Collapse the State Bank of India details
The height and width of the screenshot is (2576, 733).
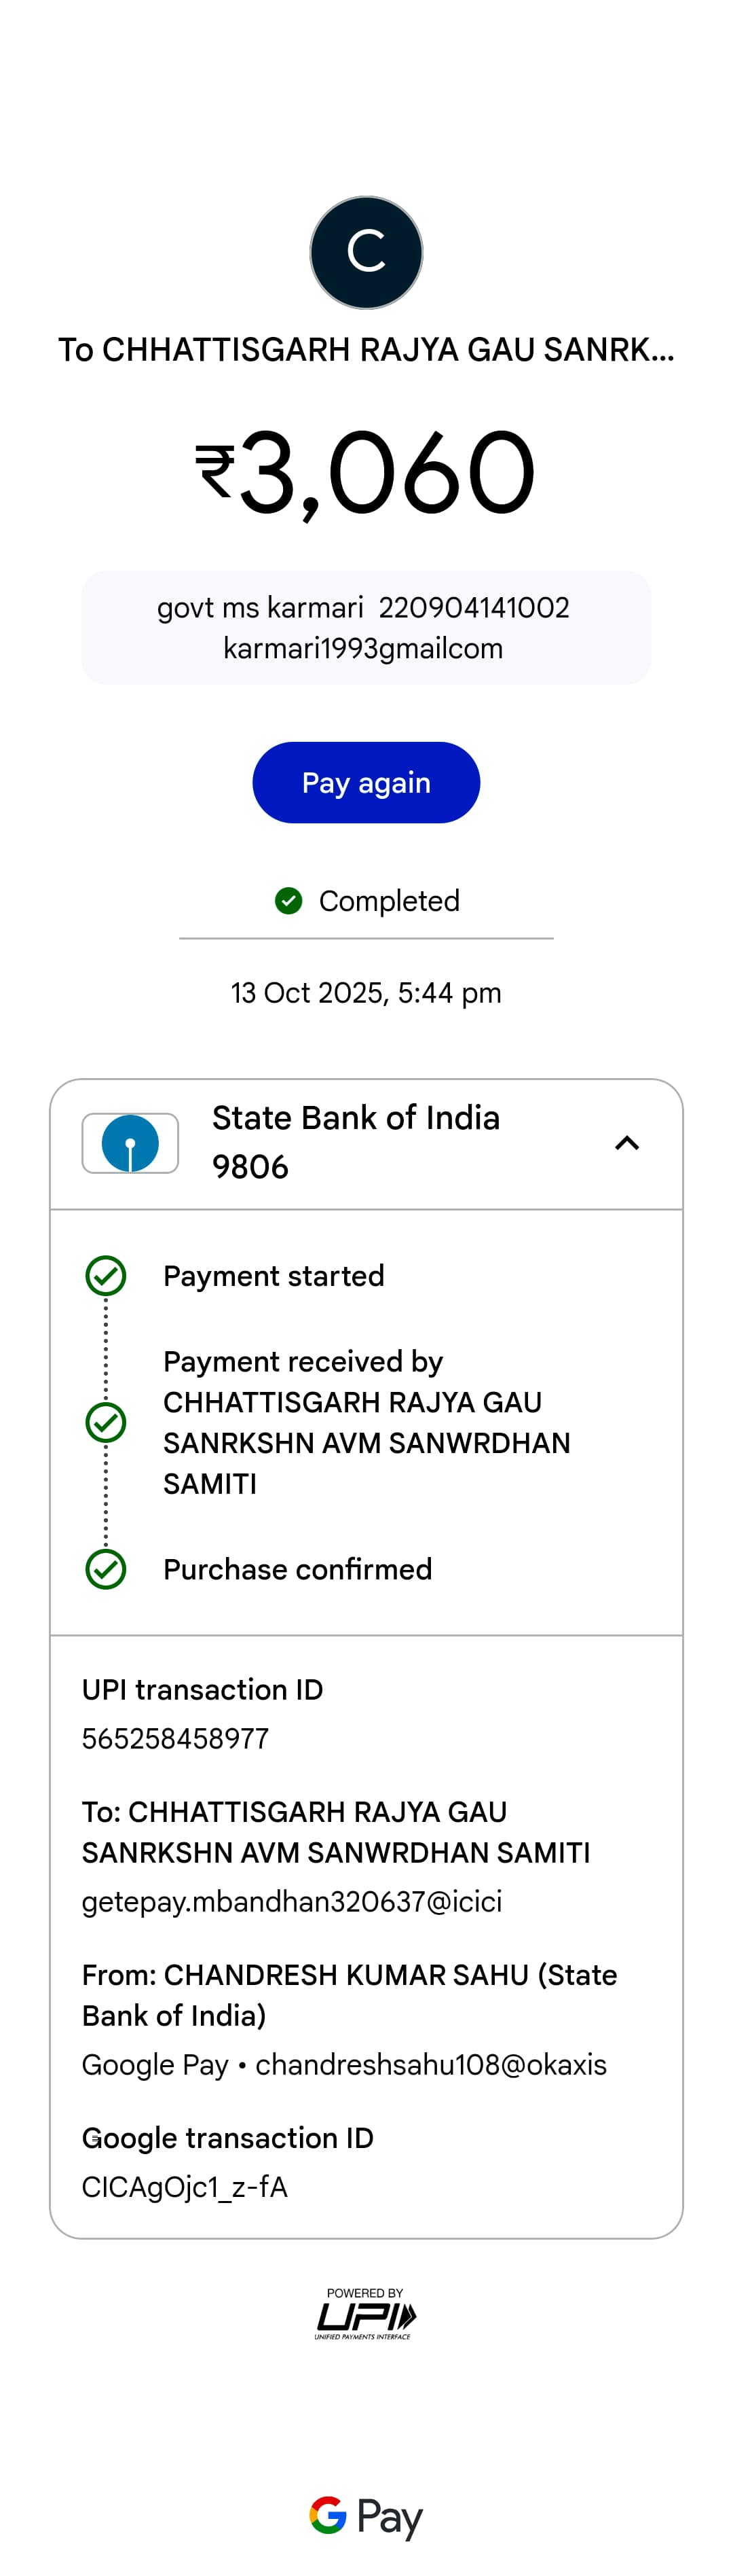click(626, 1143)
